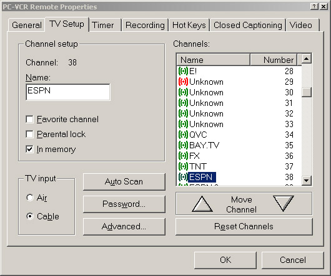The width and height of the screenshot is (331, 276).
Task: Click the context help question mark button
Action: [x=314, y=6]
